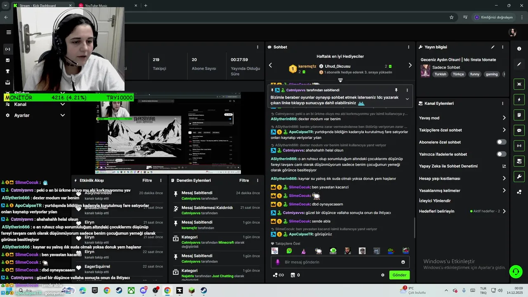Click the pencil icon in right sidebar
528x297 pixels.
(x=519, y=64)
